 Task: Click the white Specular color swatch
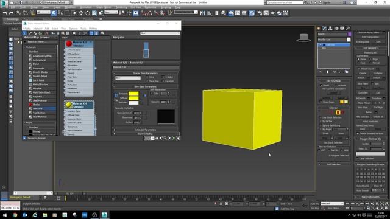click(x=133, y=103)
